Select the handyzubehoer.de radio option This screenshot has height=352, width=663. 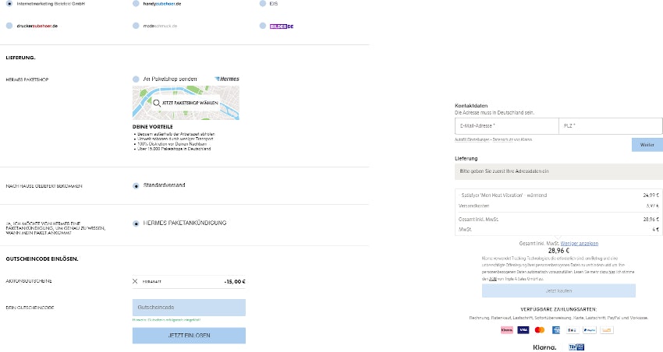pyautogui.click(x=136, y=4)
